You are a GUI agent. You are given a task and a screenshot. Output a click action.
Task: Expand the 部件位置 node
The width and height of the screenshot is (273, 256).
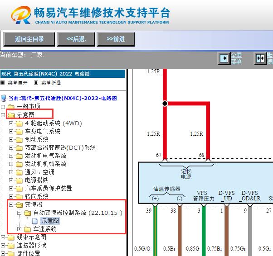(x=3, y=253)
